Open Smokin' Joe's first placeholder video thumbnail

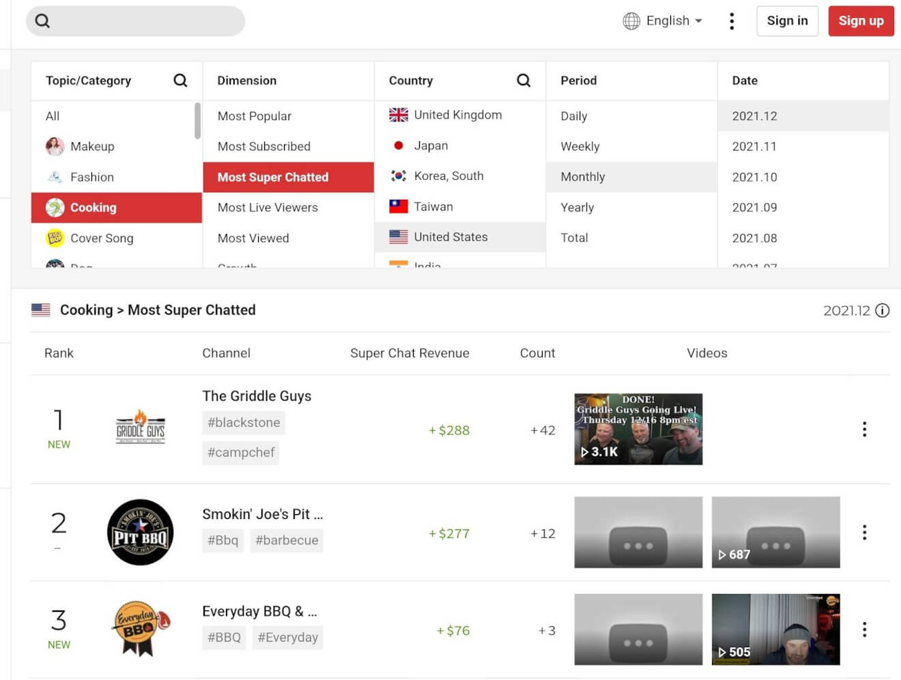[x=638, y=532]
